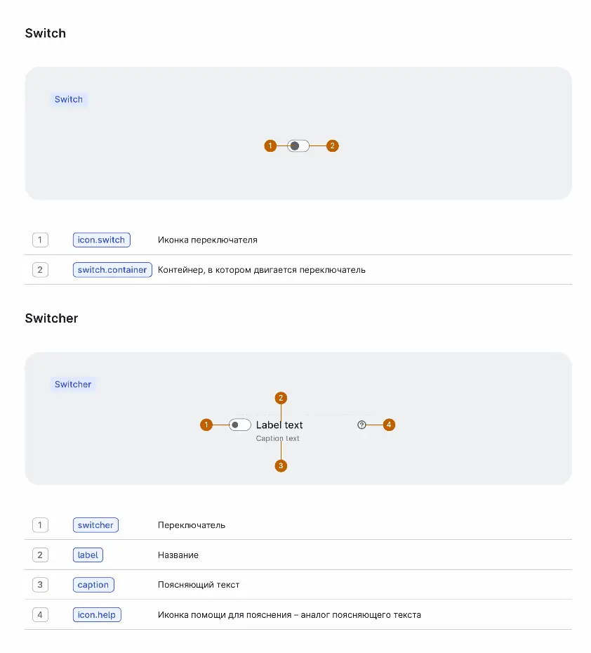
Task: Toggle the switch in the Switch preview
Action: point(298,146)
